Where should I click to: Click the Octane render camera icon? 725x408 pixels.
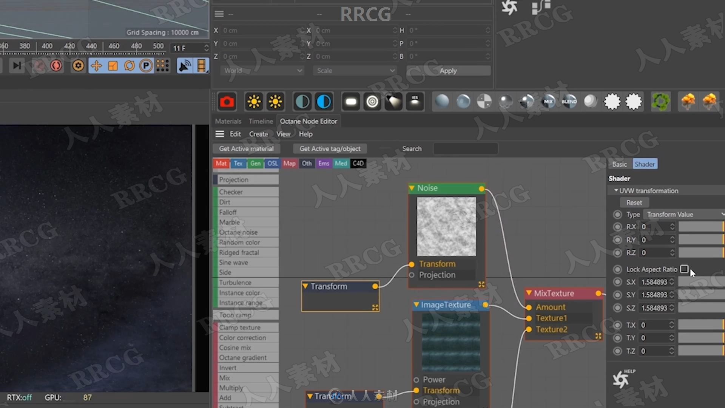[x=227, y=102]
